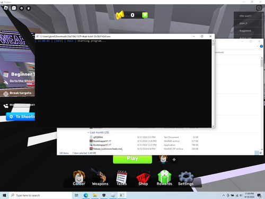Select the first player in the player list

248,16
